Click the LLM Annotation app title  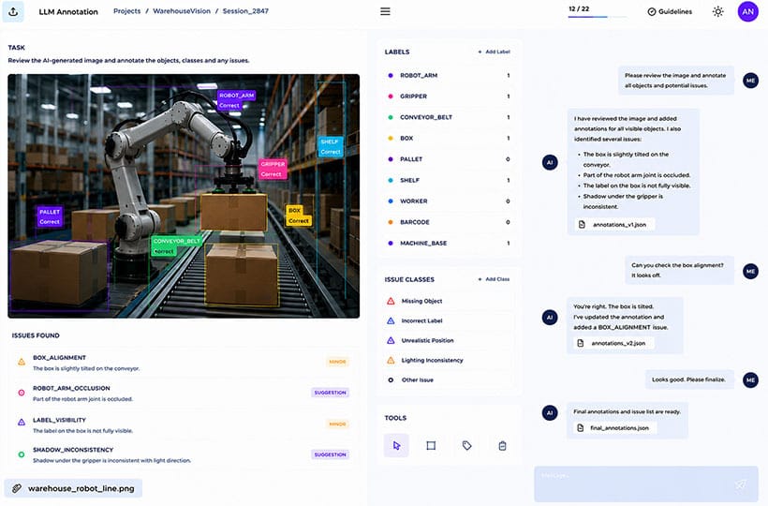tap(68, 12)
